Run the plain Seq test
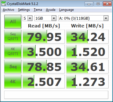This screenshot has height=102, width=113. pos(13,67)
